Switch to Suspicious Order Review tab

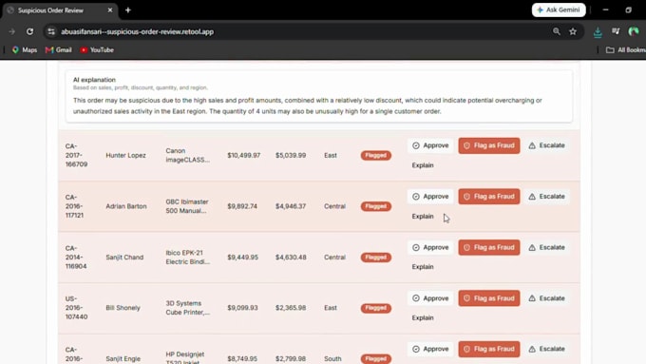(x=60, y=10)
